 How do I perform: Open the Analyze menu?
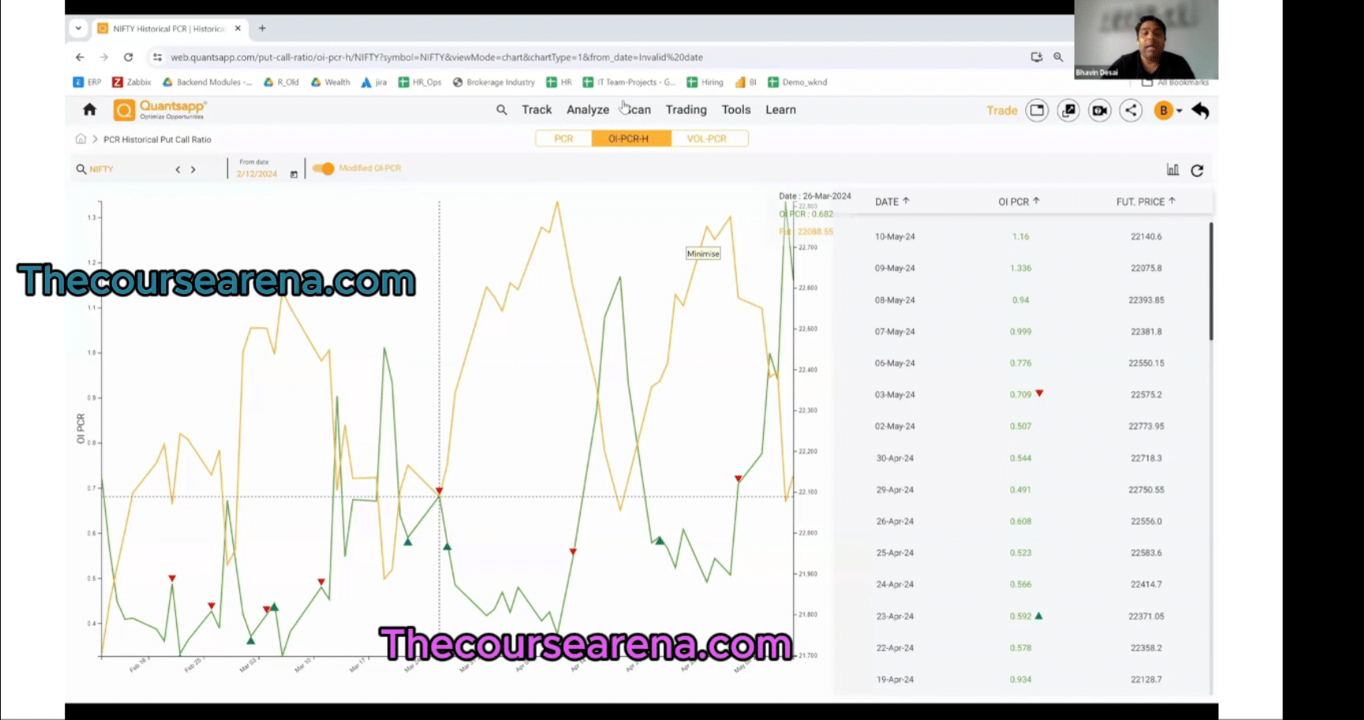coord(588,110)
